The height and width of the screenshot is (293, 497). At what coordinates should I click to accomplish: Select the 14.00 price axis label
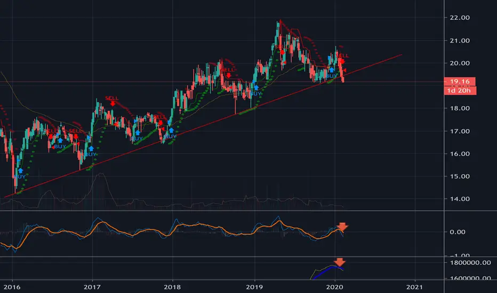pyautogui.click(x=460, y=199)
